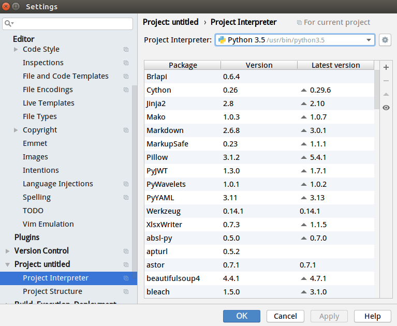Image resolution: width=397 pixels, height=326 pixels.
Task: Click into the settings search field
Action: [x=72, y=24]
